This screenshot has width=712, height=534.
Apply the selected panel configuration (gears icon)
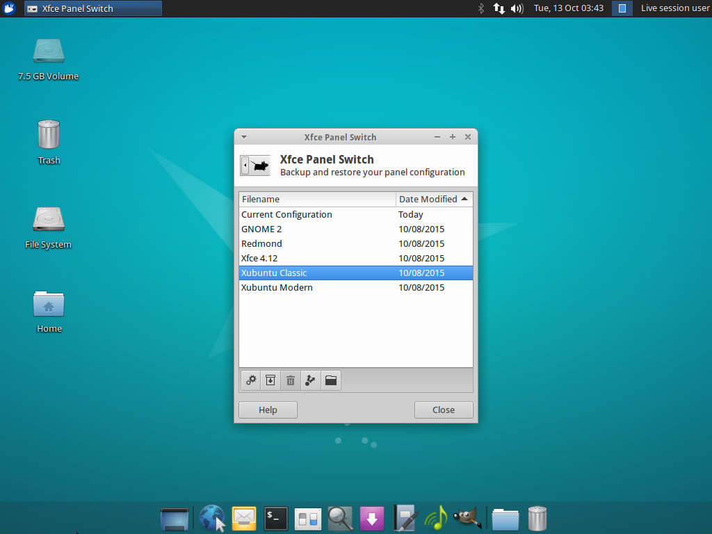[250, 380]
